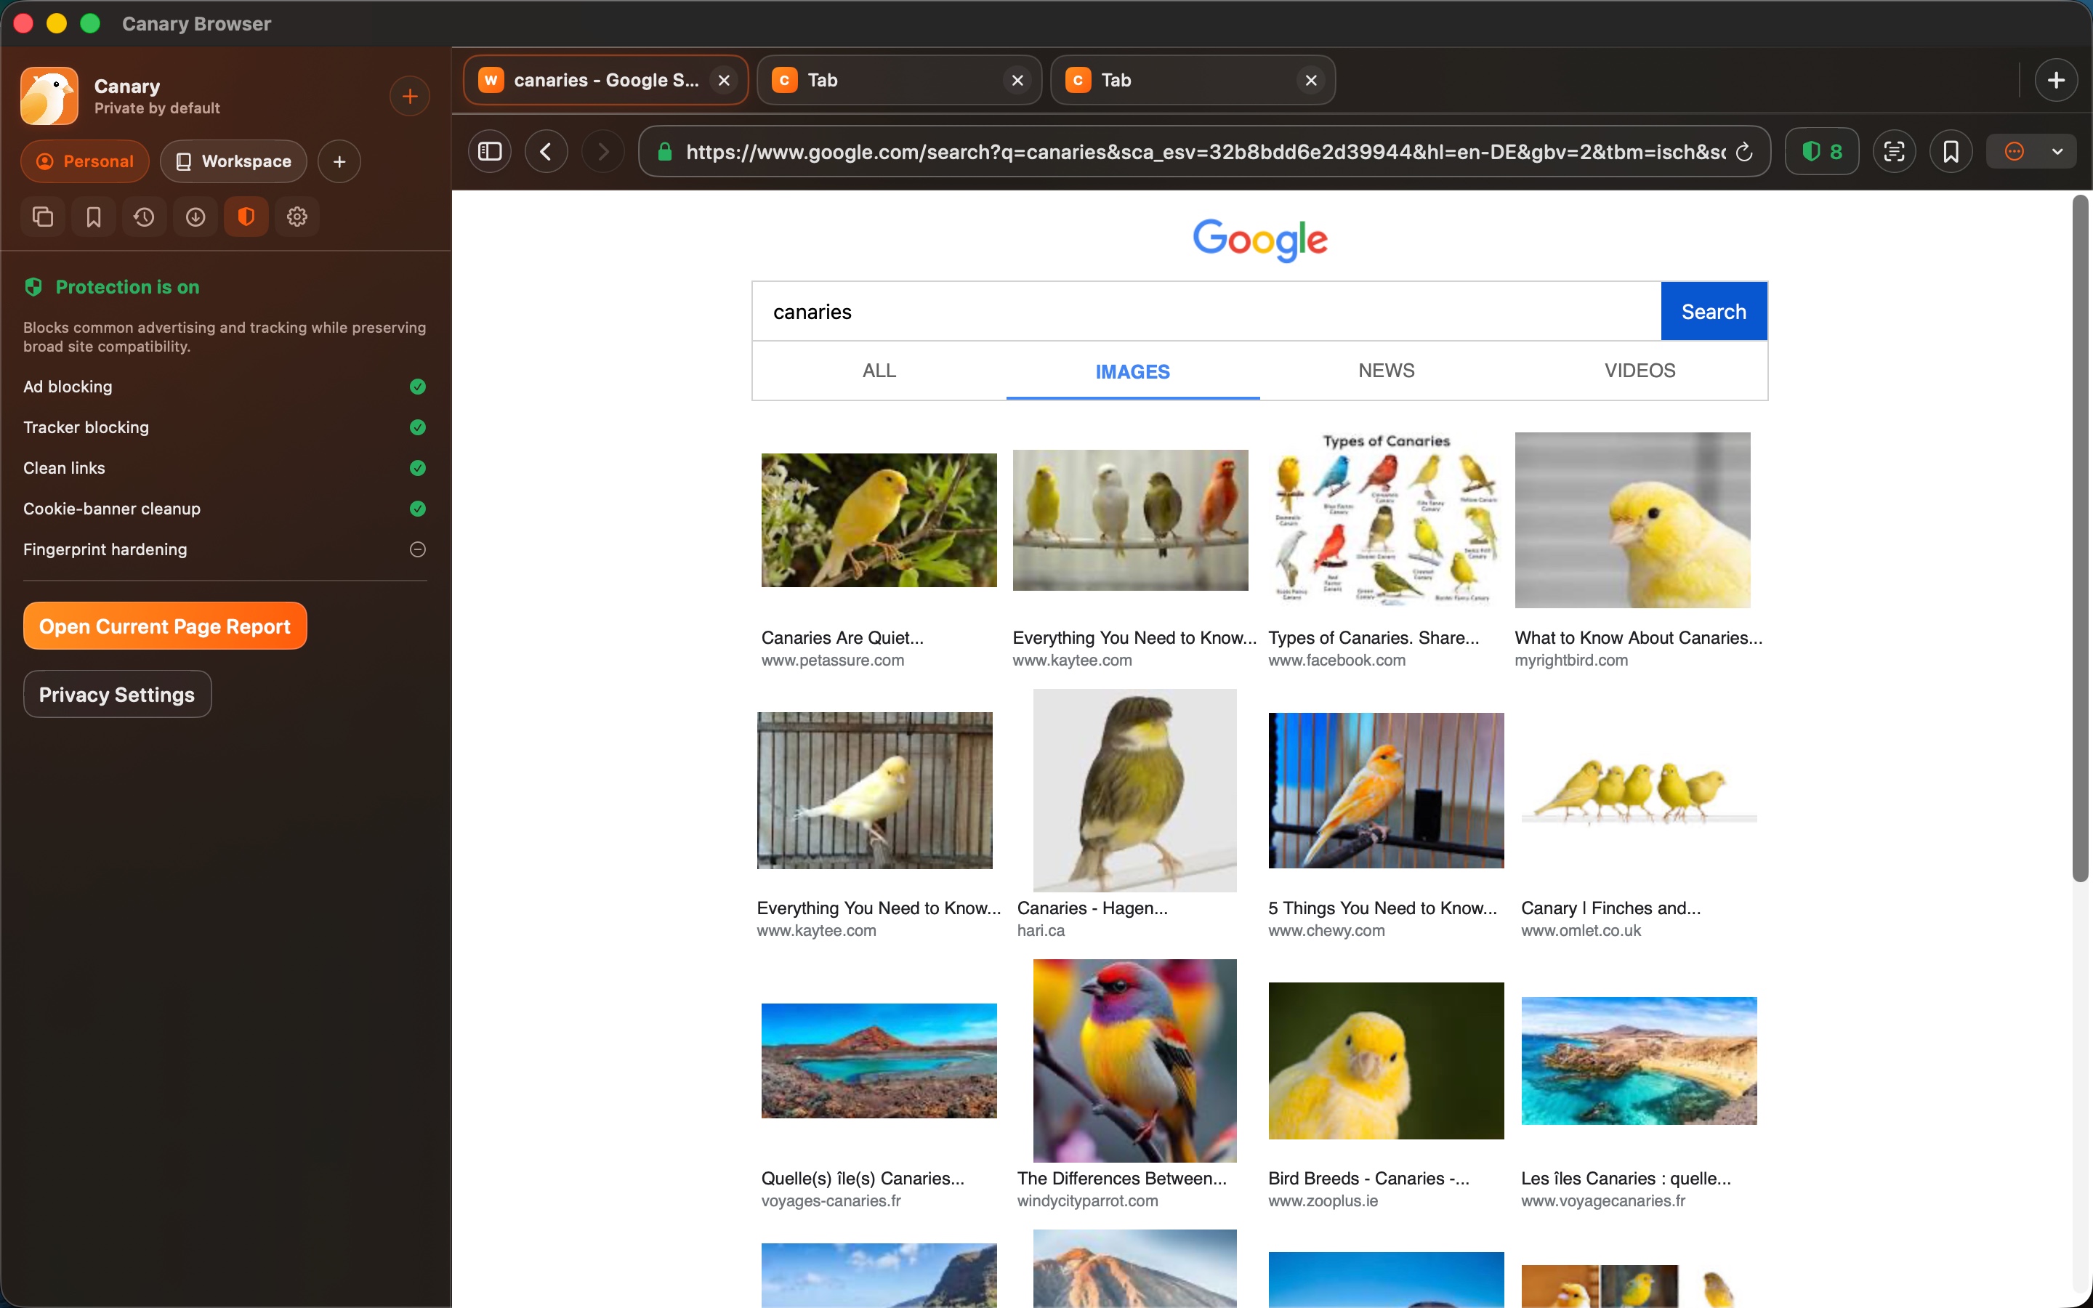2093x1308 pixels.
Task: Add a new space with plus button next to Workspace
Action: coord(339,162)
